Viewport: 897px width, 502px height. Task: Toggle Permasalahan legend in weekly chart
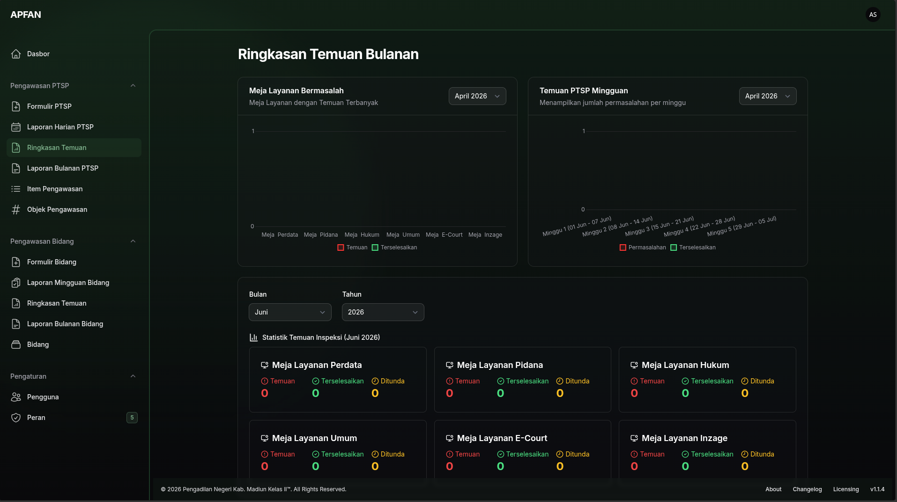(x=643, y=247)
